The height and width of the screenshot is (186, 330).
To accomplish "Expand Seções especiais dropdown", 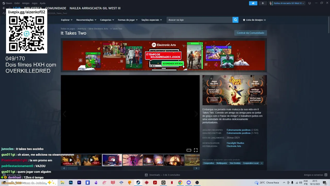I will pos(152,20).
